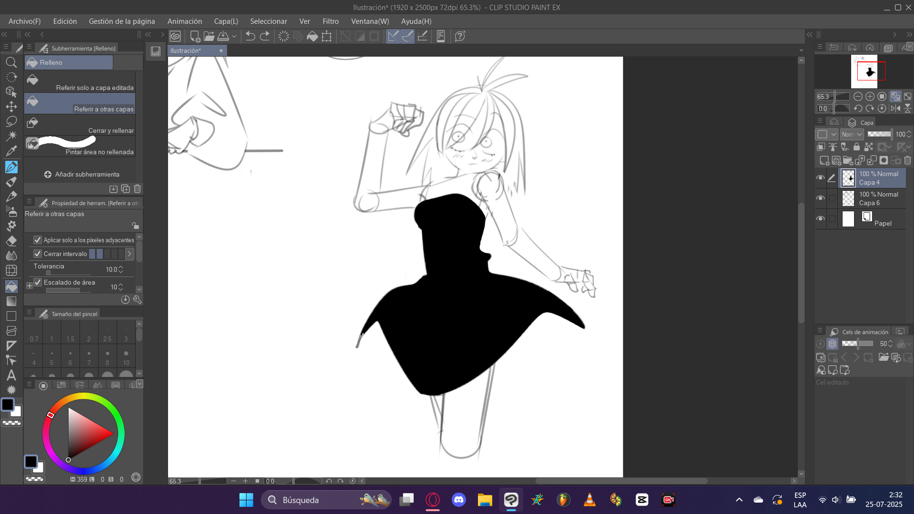Open the Filtro menu
The width and height of the screenshot is (914, 514).
tap(330, 21)
